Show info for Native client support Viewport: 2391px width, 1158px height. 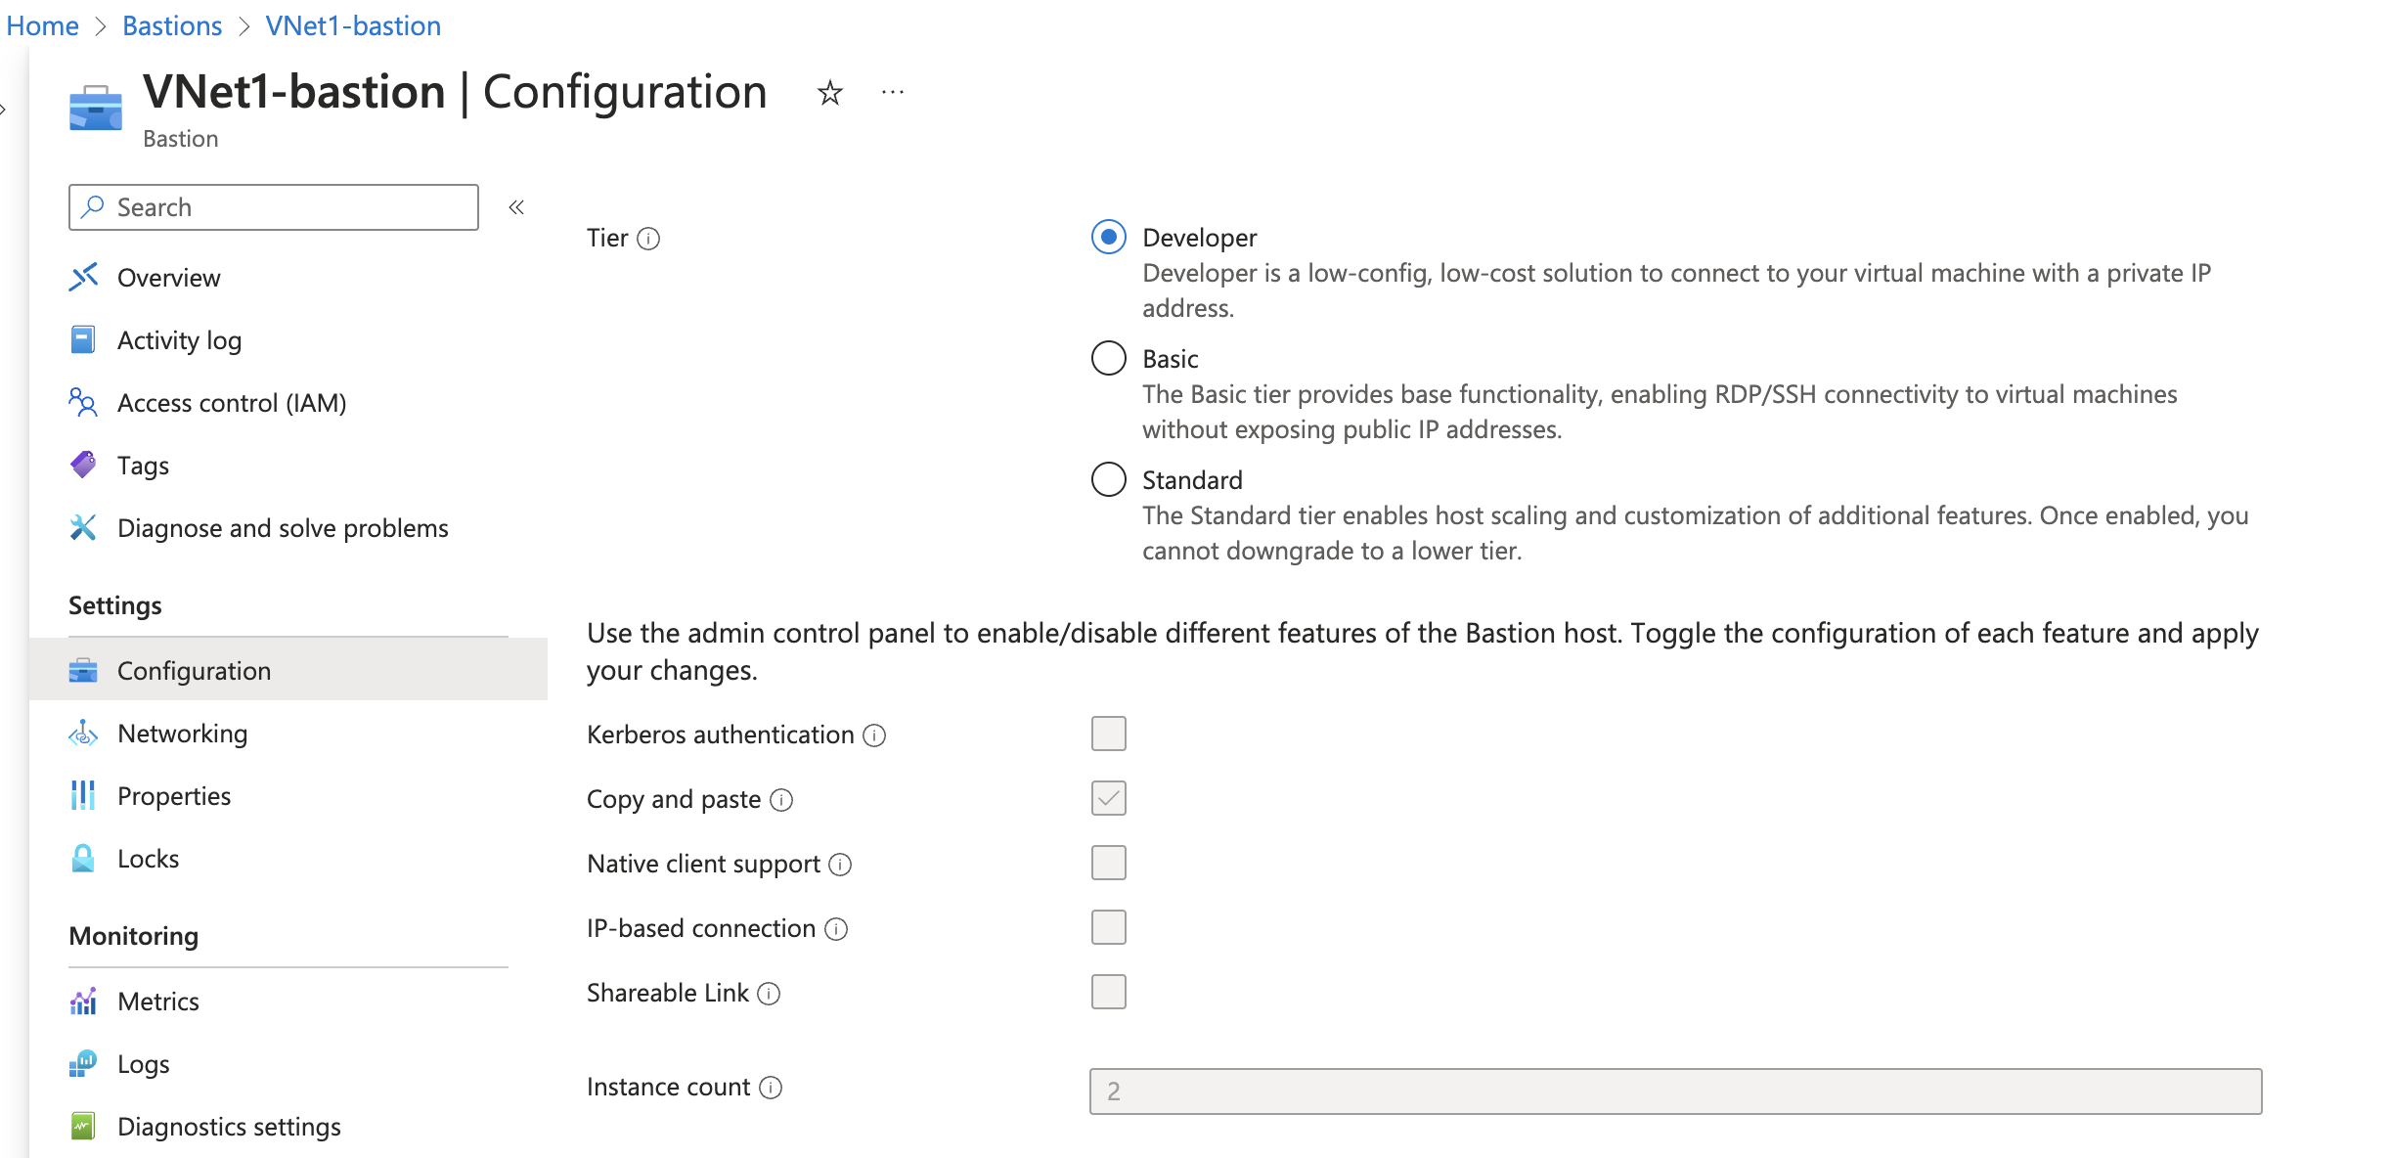pos(840,865)
